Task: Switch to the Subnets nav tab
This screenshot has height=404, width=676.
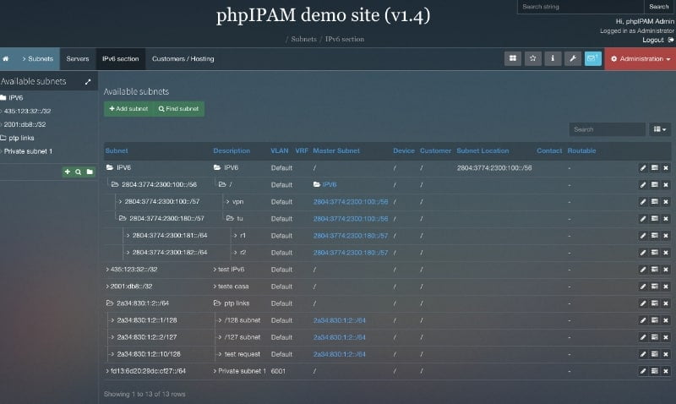Action: pyautogui.click(x=37, y=58)
